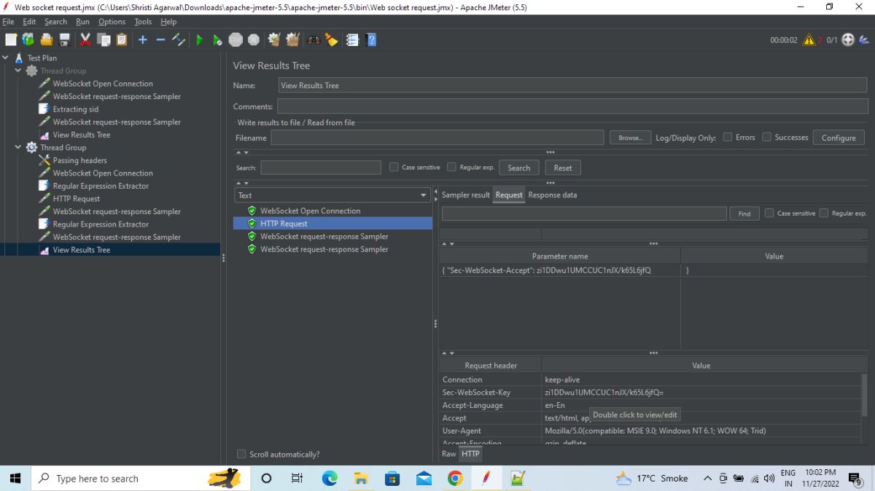Image resolution: width=875 pixels, height=491 pixels.
Task: Collapse all nodes with the minus icon
Action: click(160, 40)
